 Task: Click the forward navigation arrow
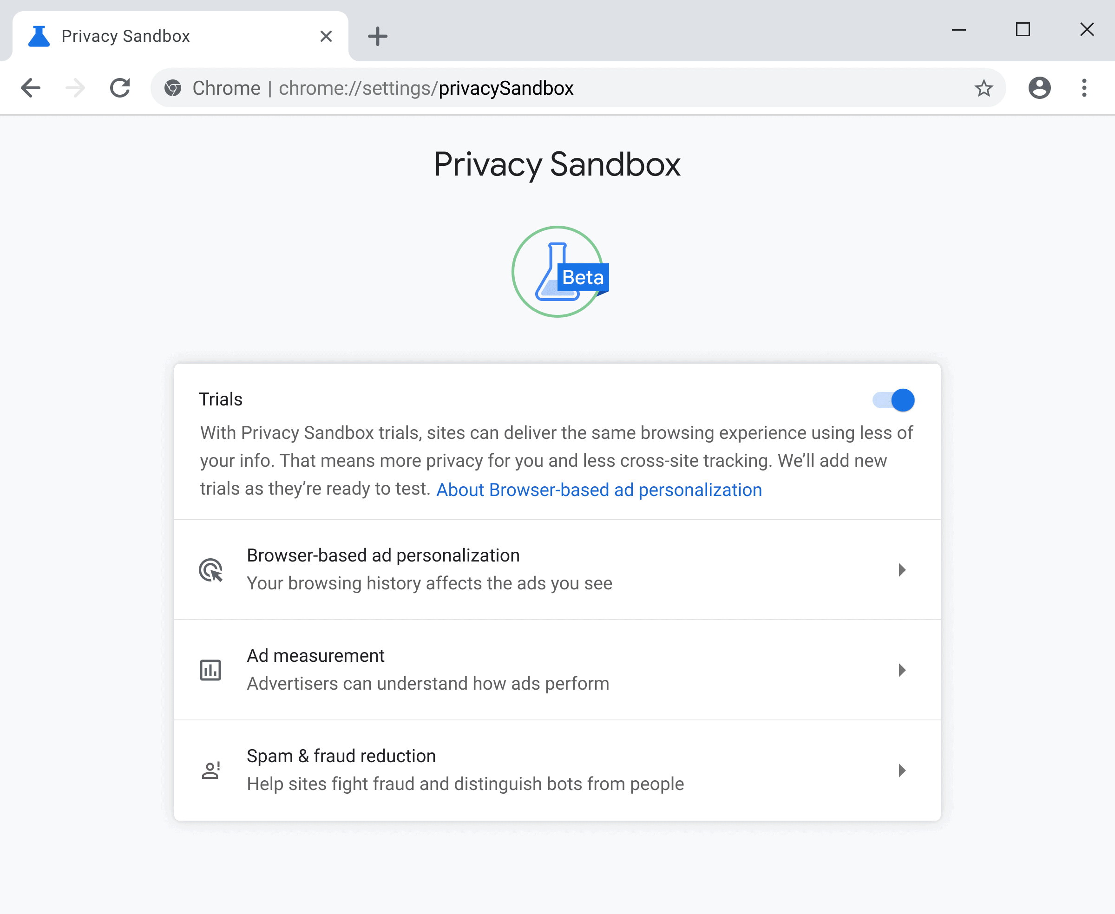click(x=75, y=88)
